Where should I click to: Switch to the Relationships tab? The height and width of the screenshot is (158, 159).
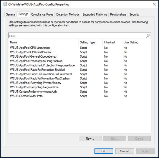click(x=118, y=14)
